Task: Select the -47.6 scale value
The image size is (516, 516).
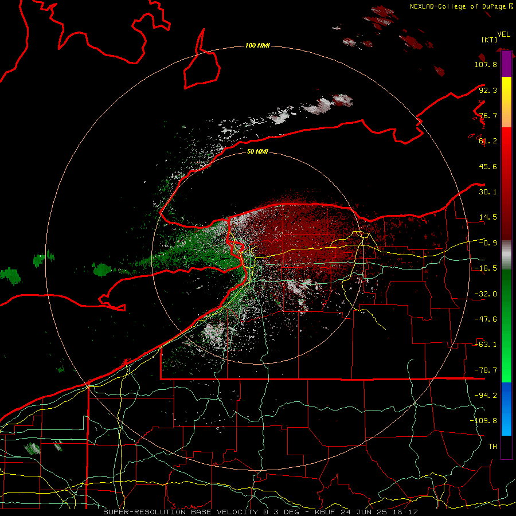Action: pos(486,319)
